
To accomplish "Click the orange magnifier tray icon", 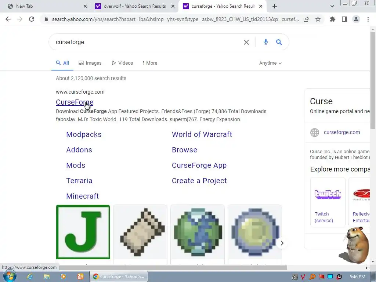I will click(x=312, y=277).
